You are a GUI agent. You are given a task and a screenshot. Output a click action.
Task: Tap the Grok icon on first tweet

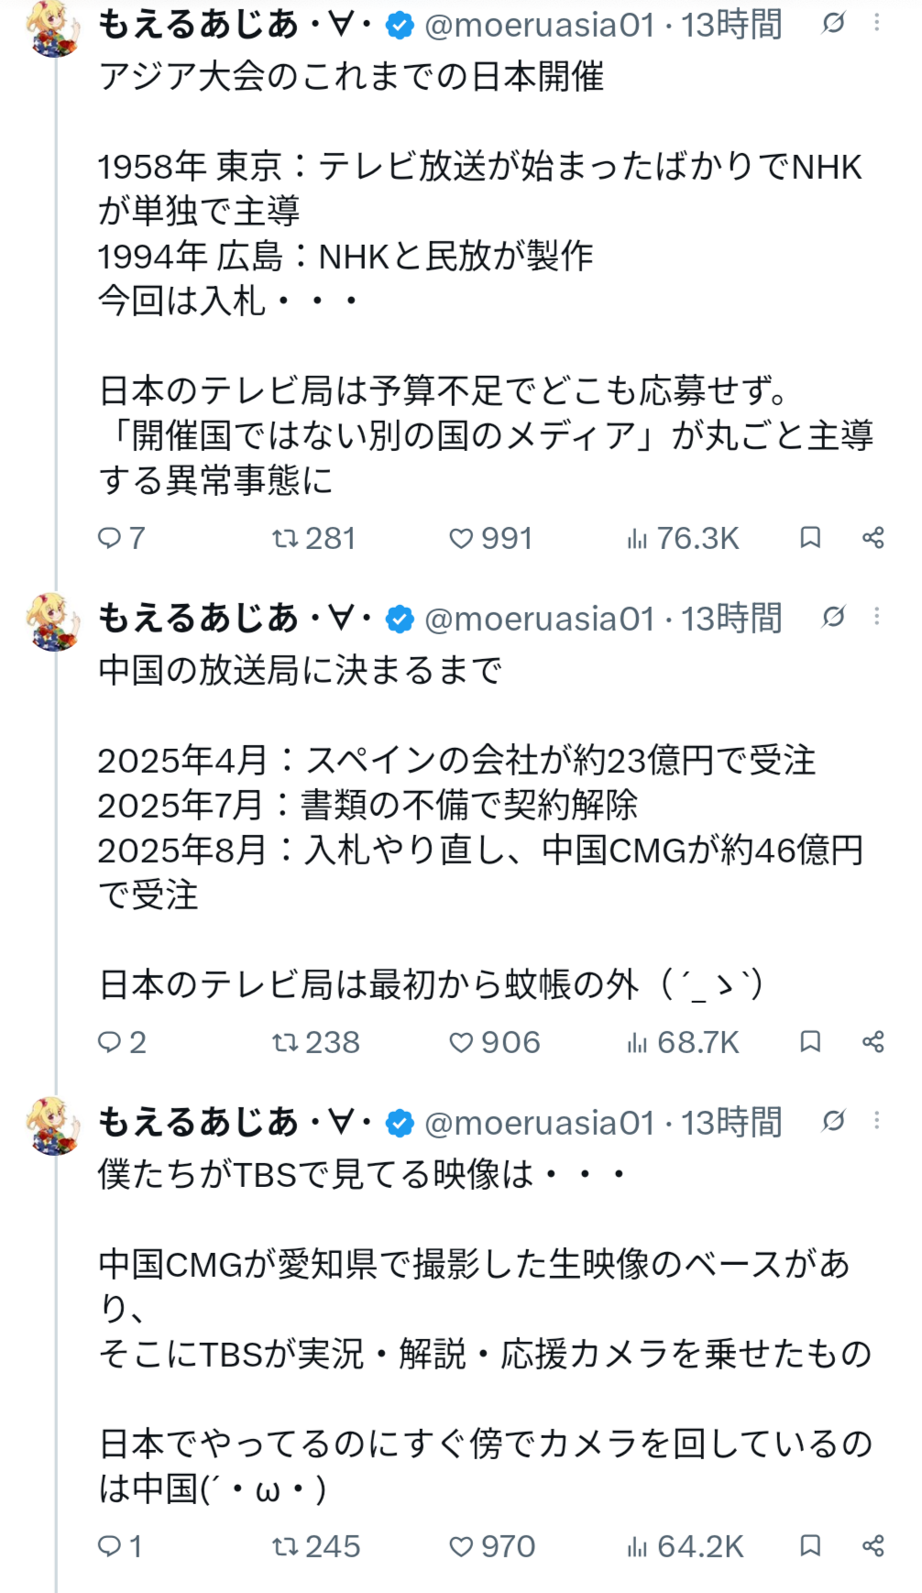833,23
